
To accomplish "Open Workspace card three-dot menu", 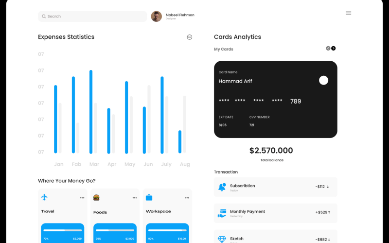I will tap(187, 198).
